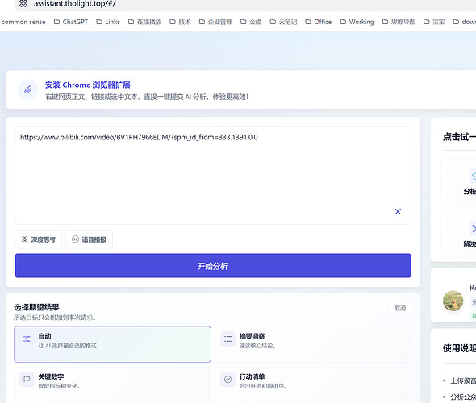Focus the bilibili URL text input area
The height and width of the screenshot is (403, 476).
click(x=213, y=175)
